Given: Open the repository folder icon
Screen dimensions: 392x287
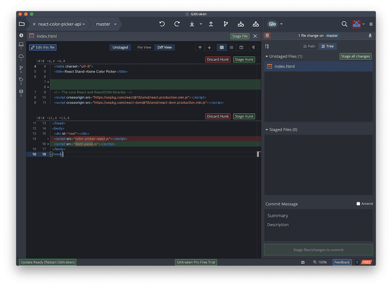Looking at the screenshot, I should (22, 24).
